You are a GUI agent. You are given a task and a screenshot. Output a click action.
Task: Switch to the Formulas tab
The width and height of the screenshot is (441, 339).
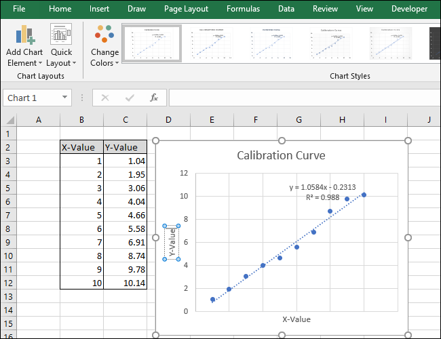(x=243, y=9)
